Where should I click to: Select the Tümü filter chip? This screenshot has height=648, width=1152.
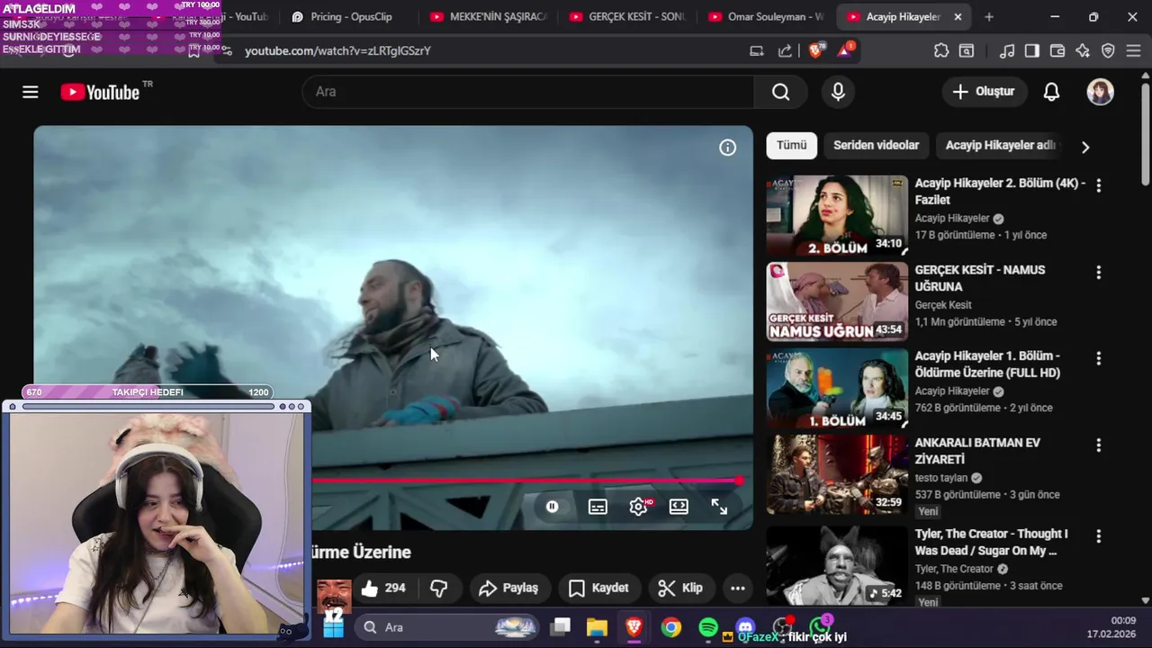pyautogui.click(x=792, y=146)
